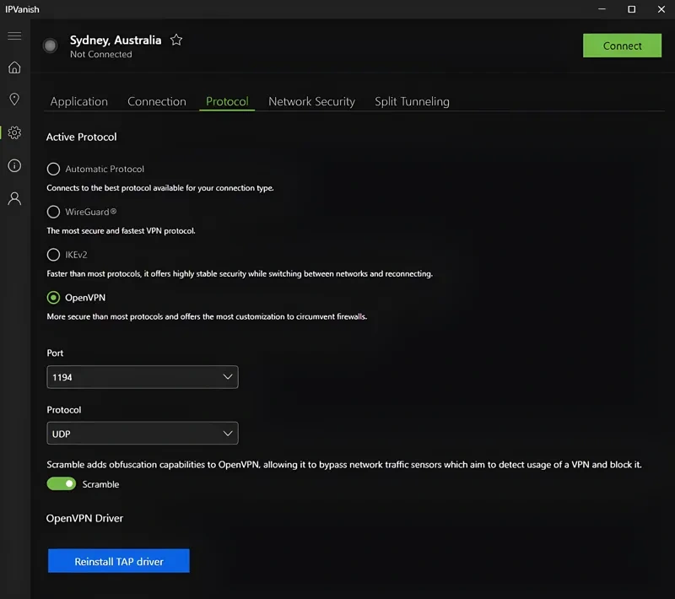675x599 pixels.
Task: Open server locations using map pin icon
Action: point(13,100)
